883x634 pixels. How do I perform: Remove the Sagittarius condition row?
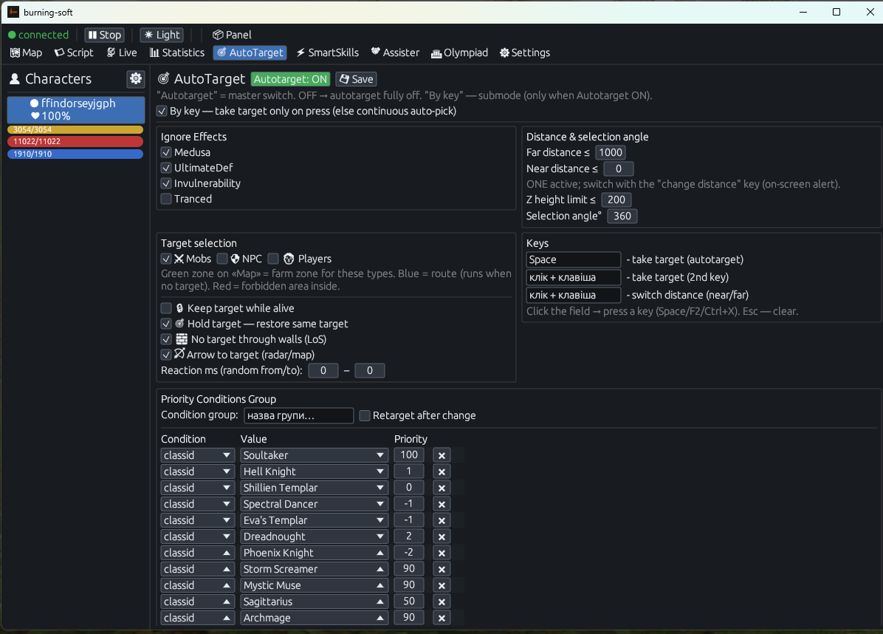pyautogui.click(x=441, y=602)
